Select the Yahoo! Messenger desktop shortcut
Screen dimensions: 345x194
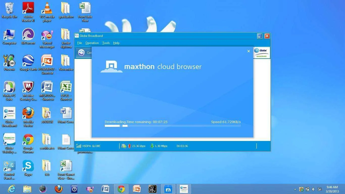pyautogui.click(x=47, y=39)
